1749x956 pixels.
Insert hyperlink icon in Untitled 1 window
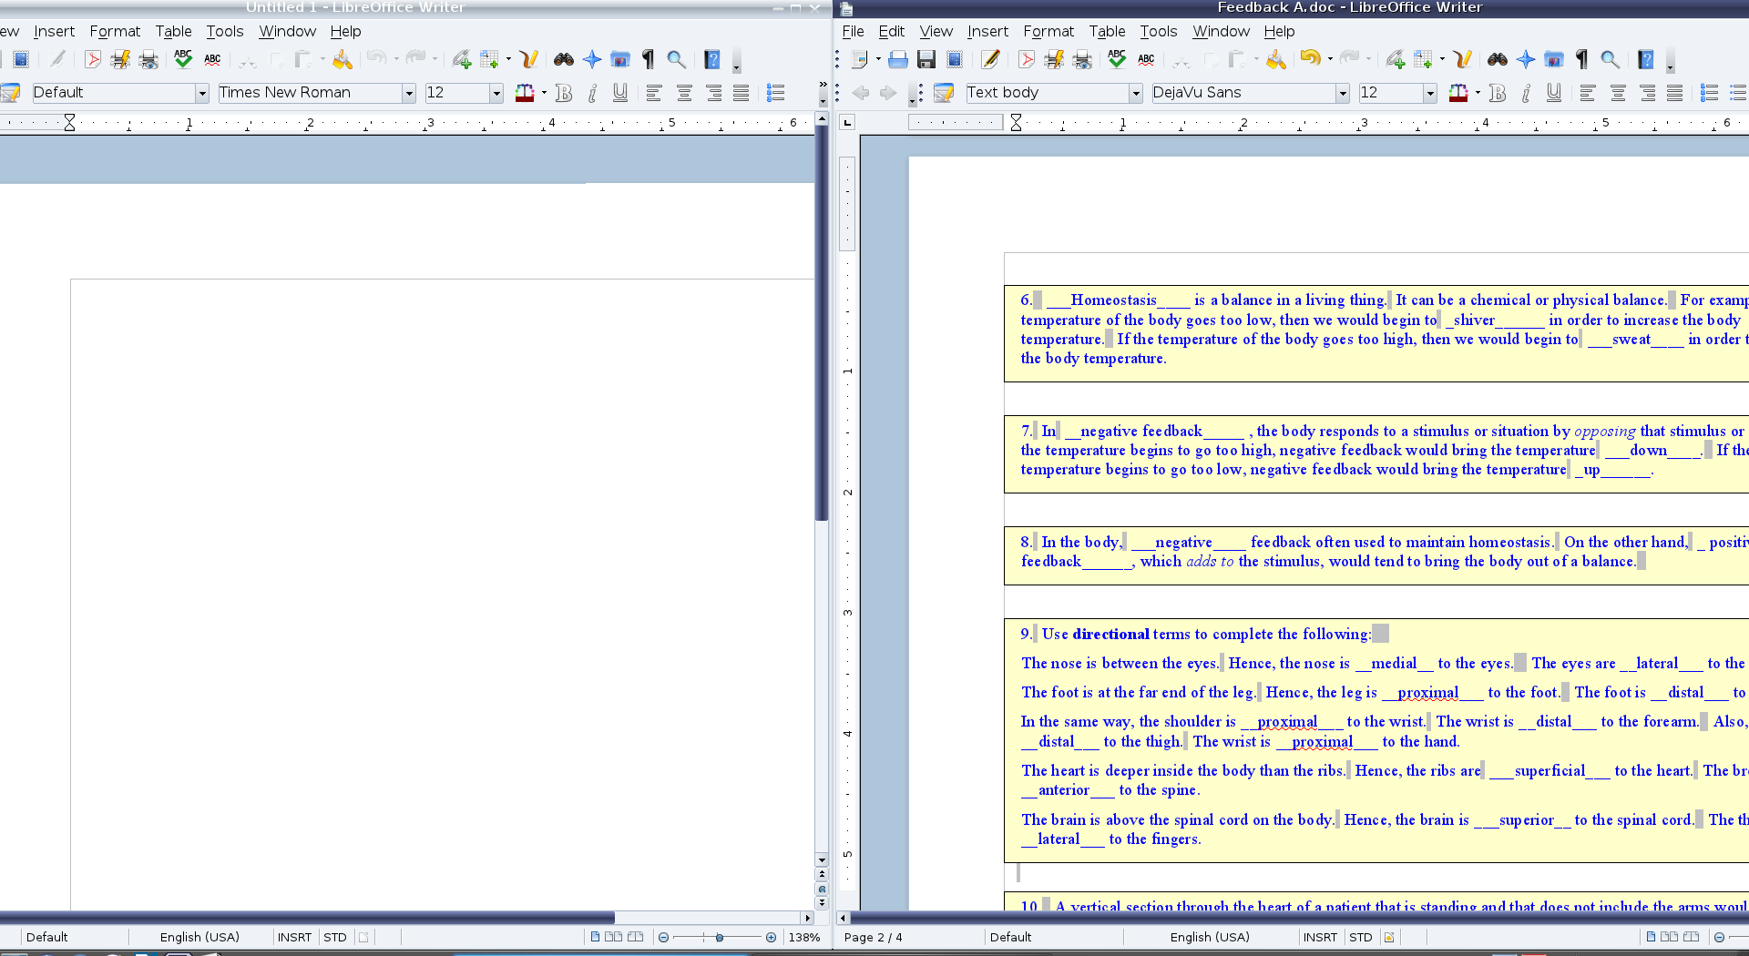pyautogui.click(x=461, y=59)
